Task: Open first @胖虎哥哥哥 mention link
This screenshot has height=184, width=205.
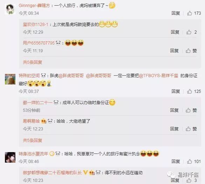Action: point(71,76)
